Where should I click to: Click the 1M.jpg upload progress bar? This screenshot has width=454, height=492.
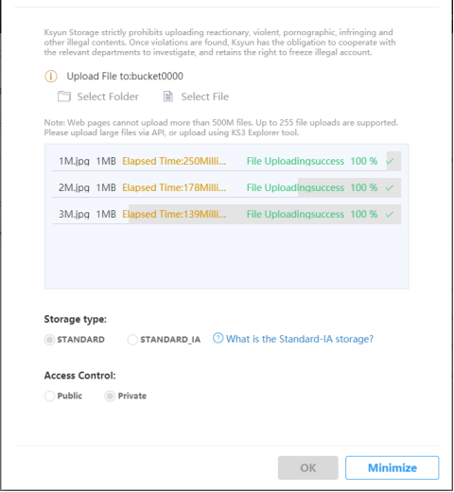(x=227, y=161)
